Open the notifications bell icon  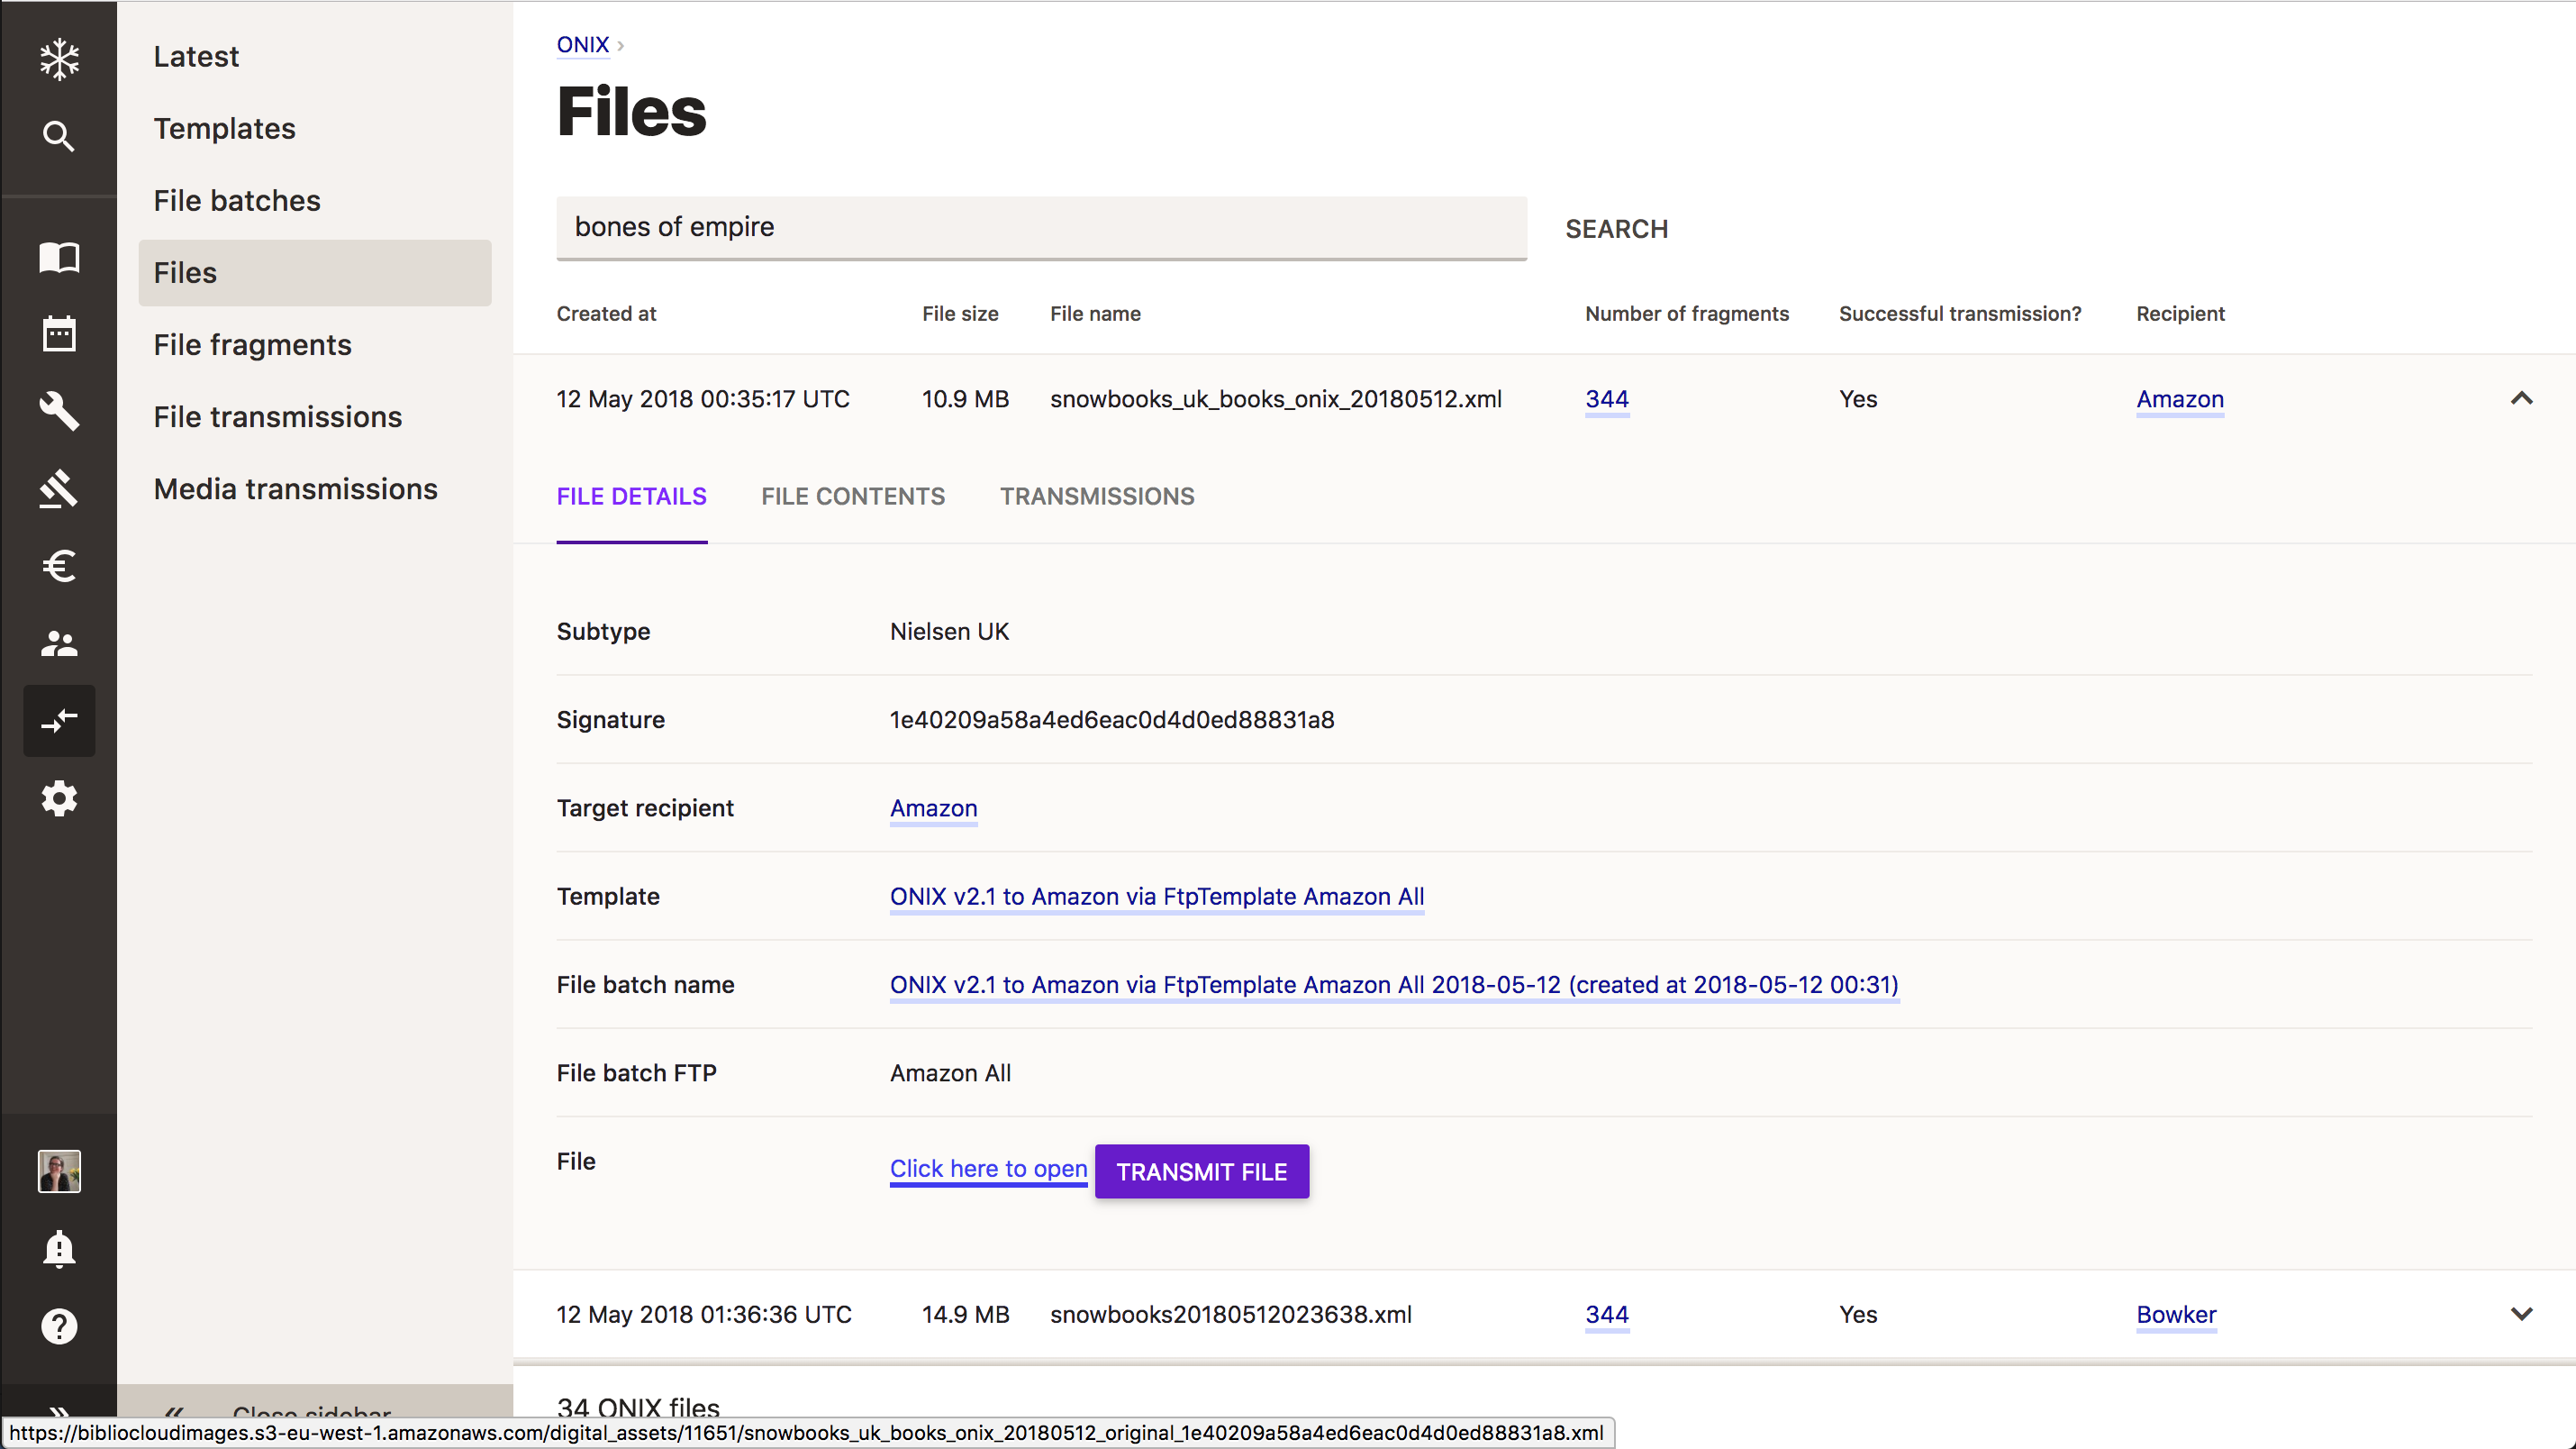point(59,1249)
